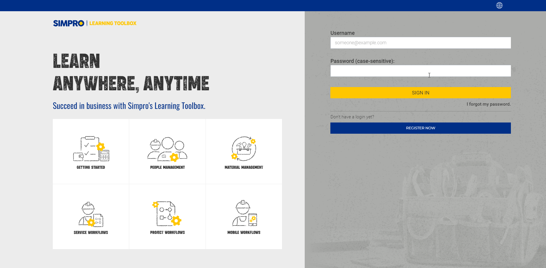This screenshot has height=268, width=546.
Task: Click the PROJECT WORKFLOWS label
Action: (167, 233)
